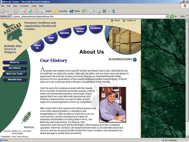Viewport: 189px width, 142px height.
Task: Open the Favorites star toolbar button
Action: click(x=61, y=11)
